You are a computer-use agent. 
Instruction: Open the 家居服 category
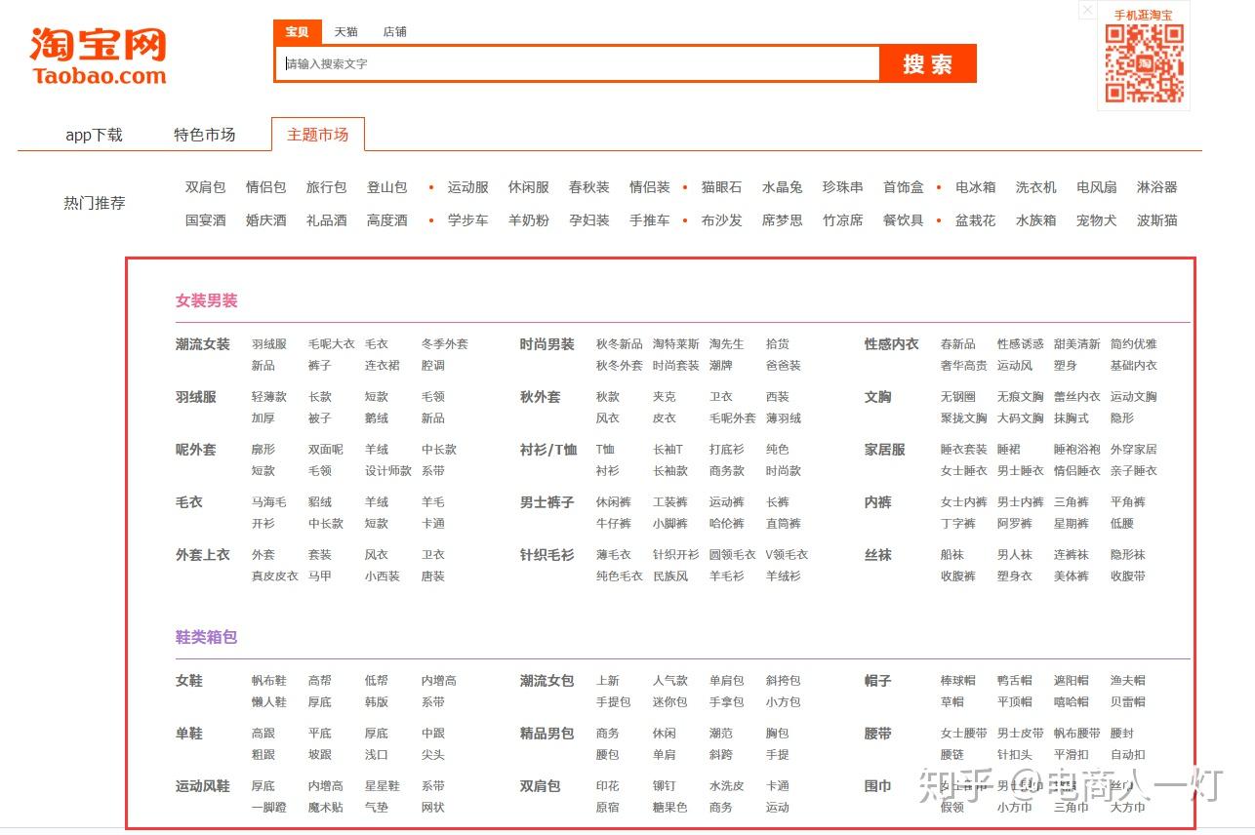point(885,450)
